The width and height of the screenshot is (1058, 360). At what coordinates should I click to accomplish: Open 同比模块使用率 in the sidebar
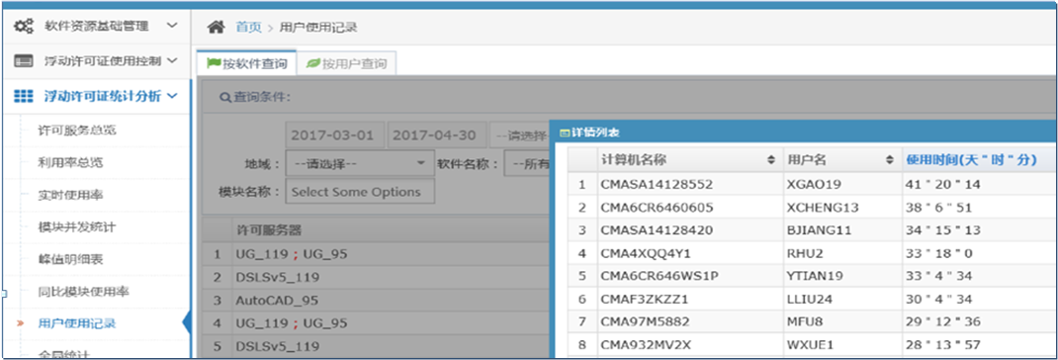pyautogui.click(x=84, y=292)
